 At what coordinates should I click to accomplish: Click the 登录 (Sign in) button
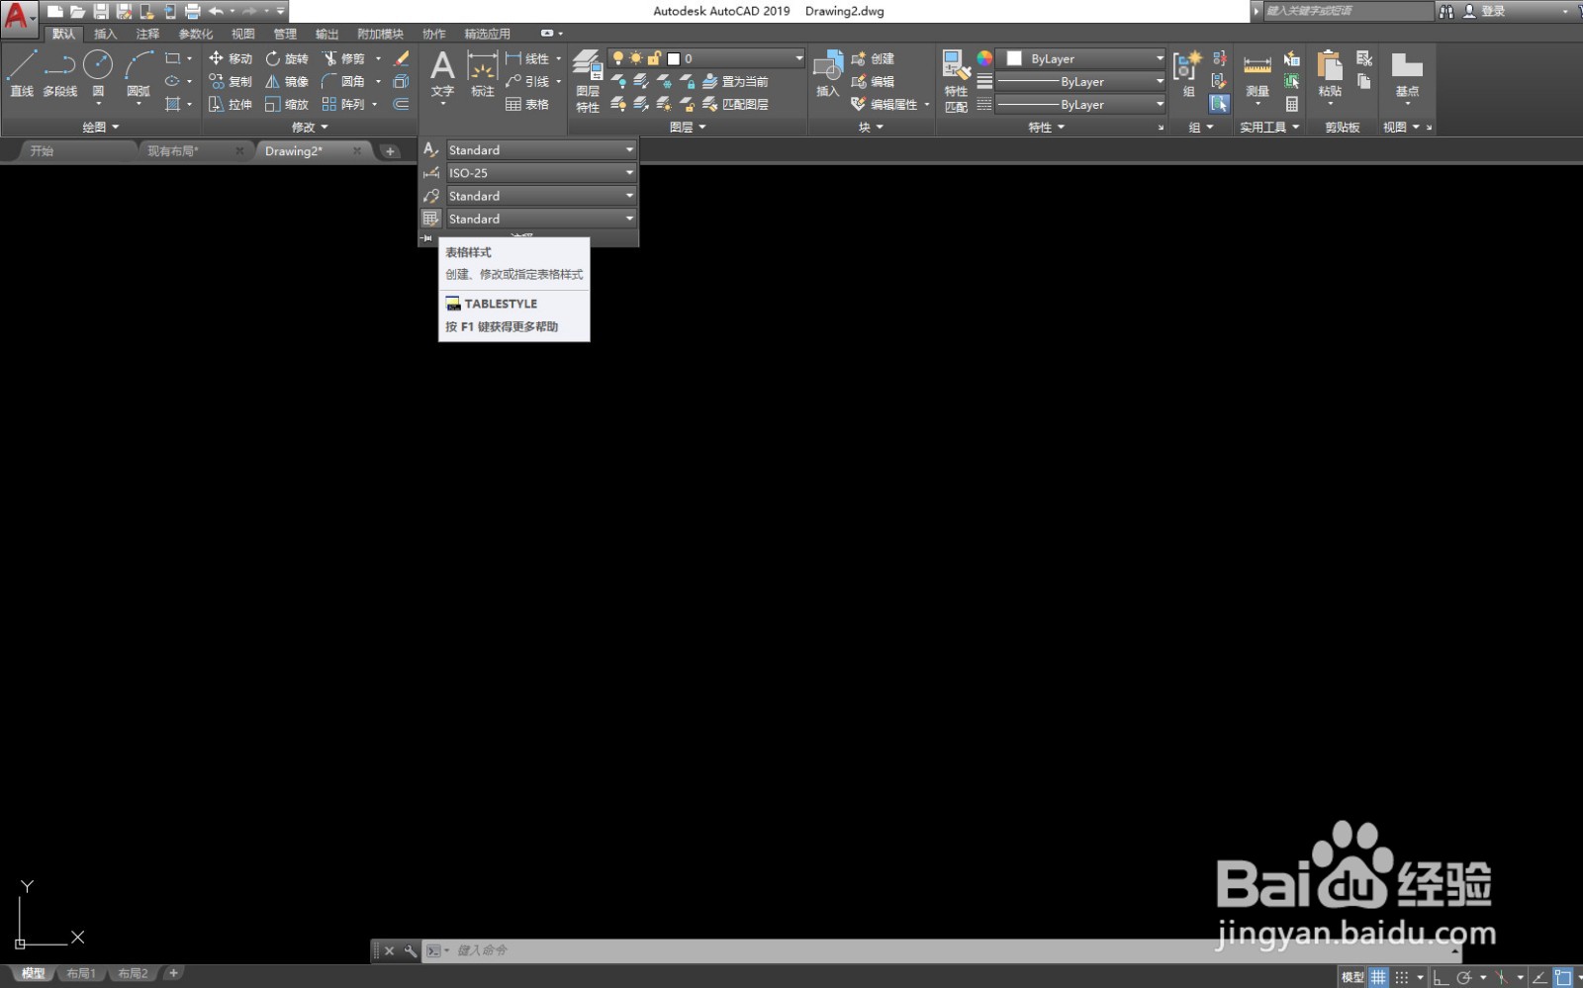tap(1485, 11)
